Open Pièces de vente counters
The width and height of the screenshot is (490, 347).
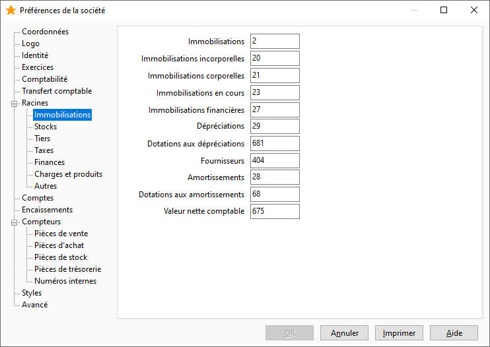61,234
